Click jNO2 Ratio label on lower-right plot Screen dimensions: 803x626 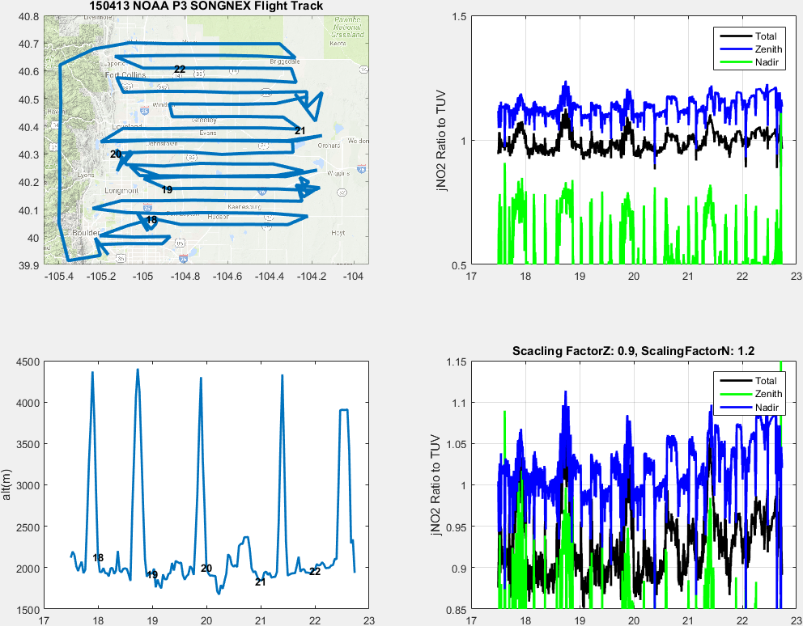pos(440,485)
